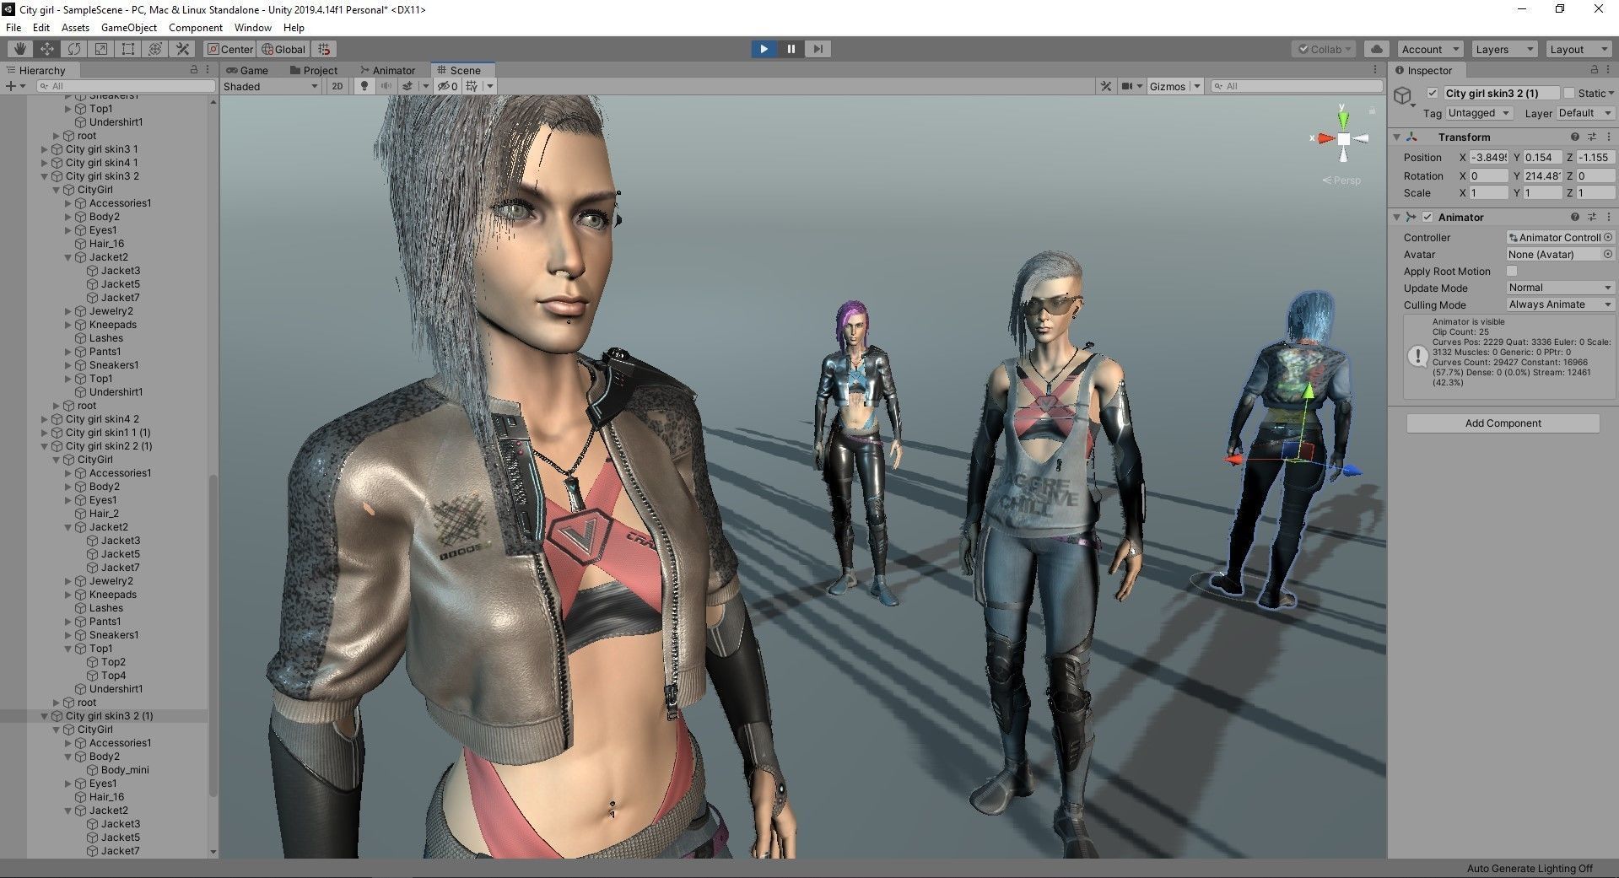Open the custom editor tools button
1619x878 pixels.
pyautogui.click(x=182, y=49)
